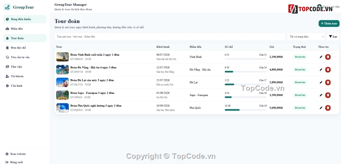Click departure date 12/07/2026
The width and height of the screenshot is (341, 164).
(163, 68)
